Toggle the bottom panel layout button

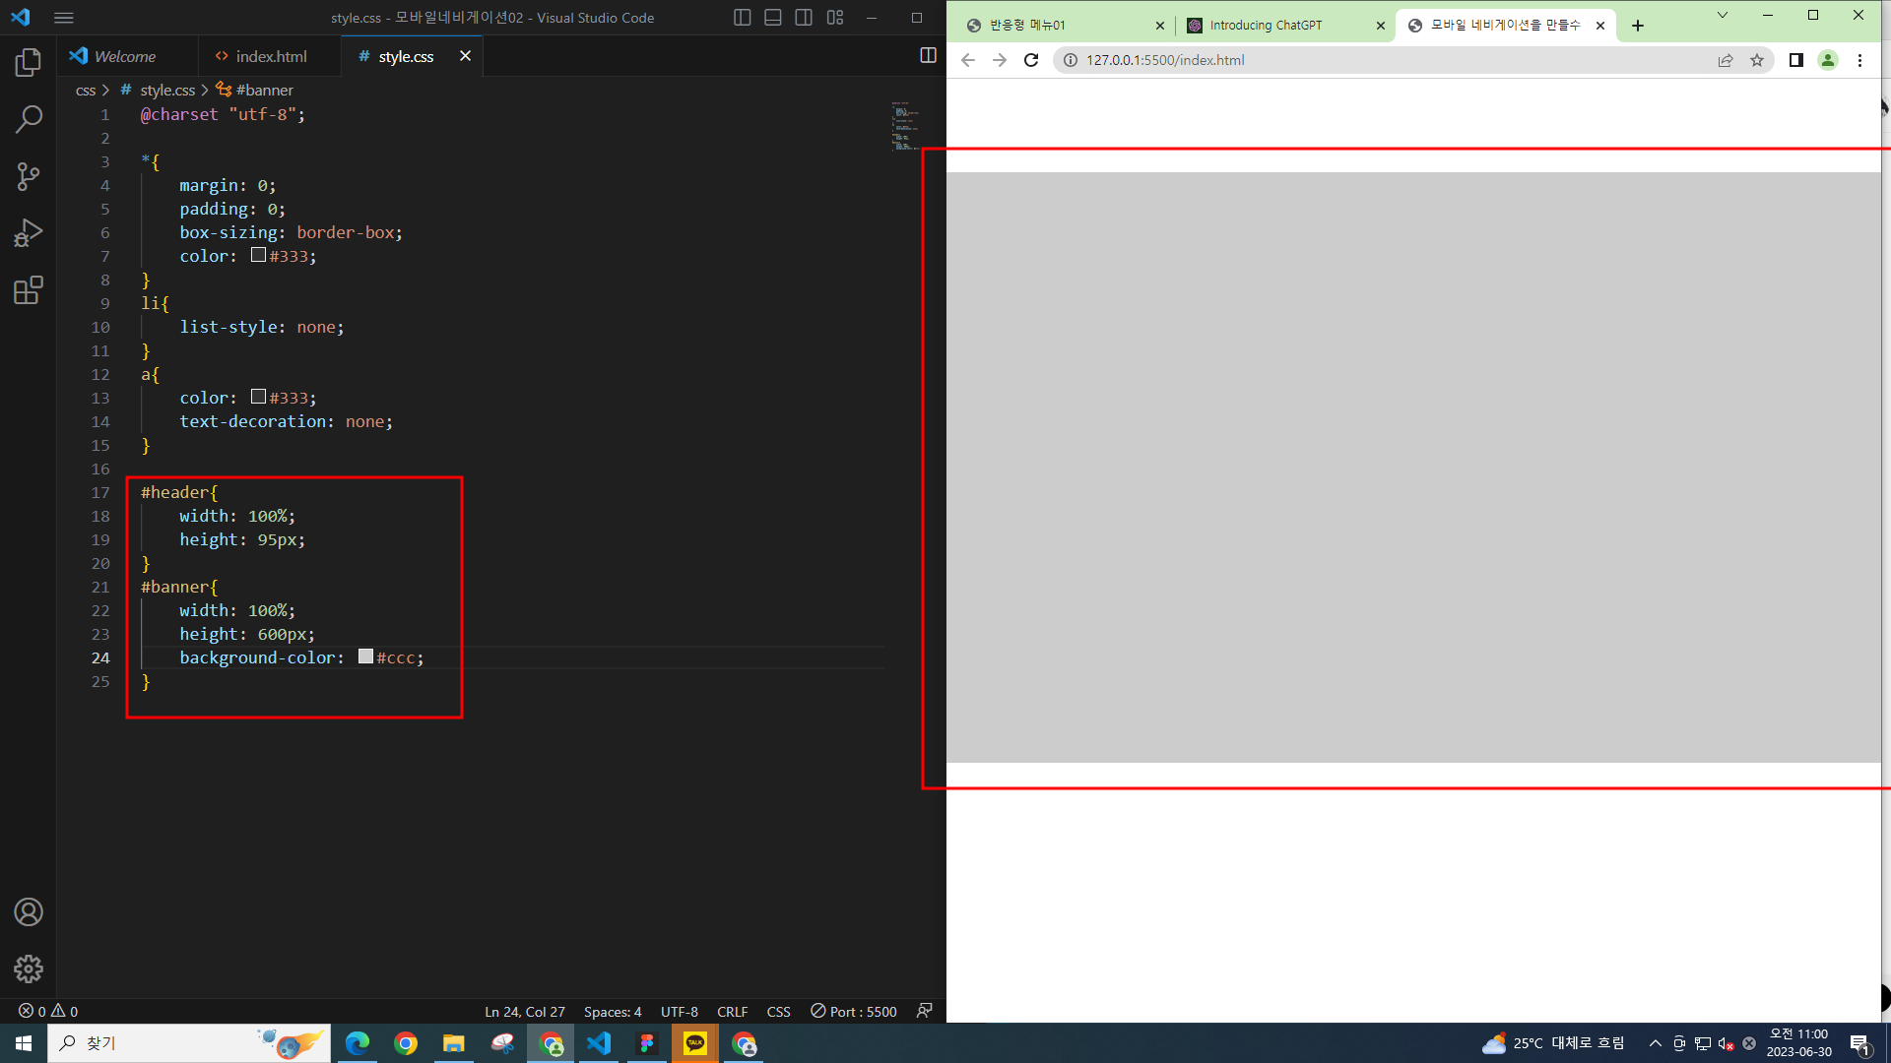point(773,18)
